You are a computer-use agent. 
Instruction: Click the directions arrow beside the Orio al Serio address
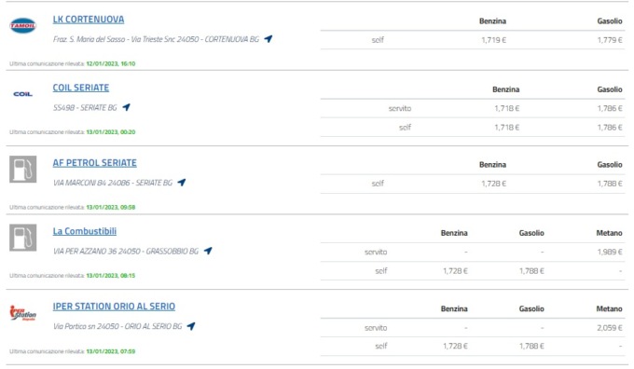point(191,326)
